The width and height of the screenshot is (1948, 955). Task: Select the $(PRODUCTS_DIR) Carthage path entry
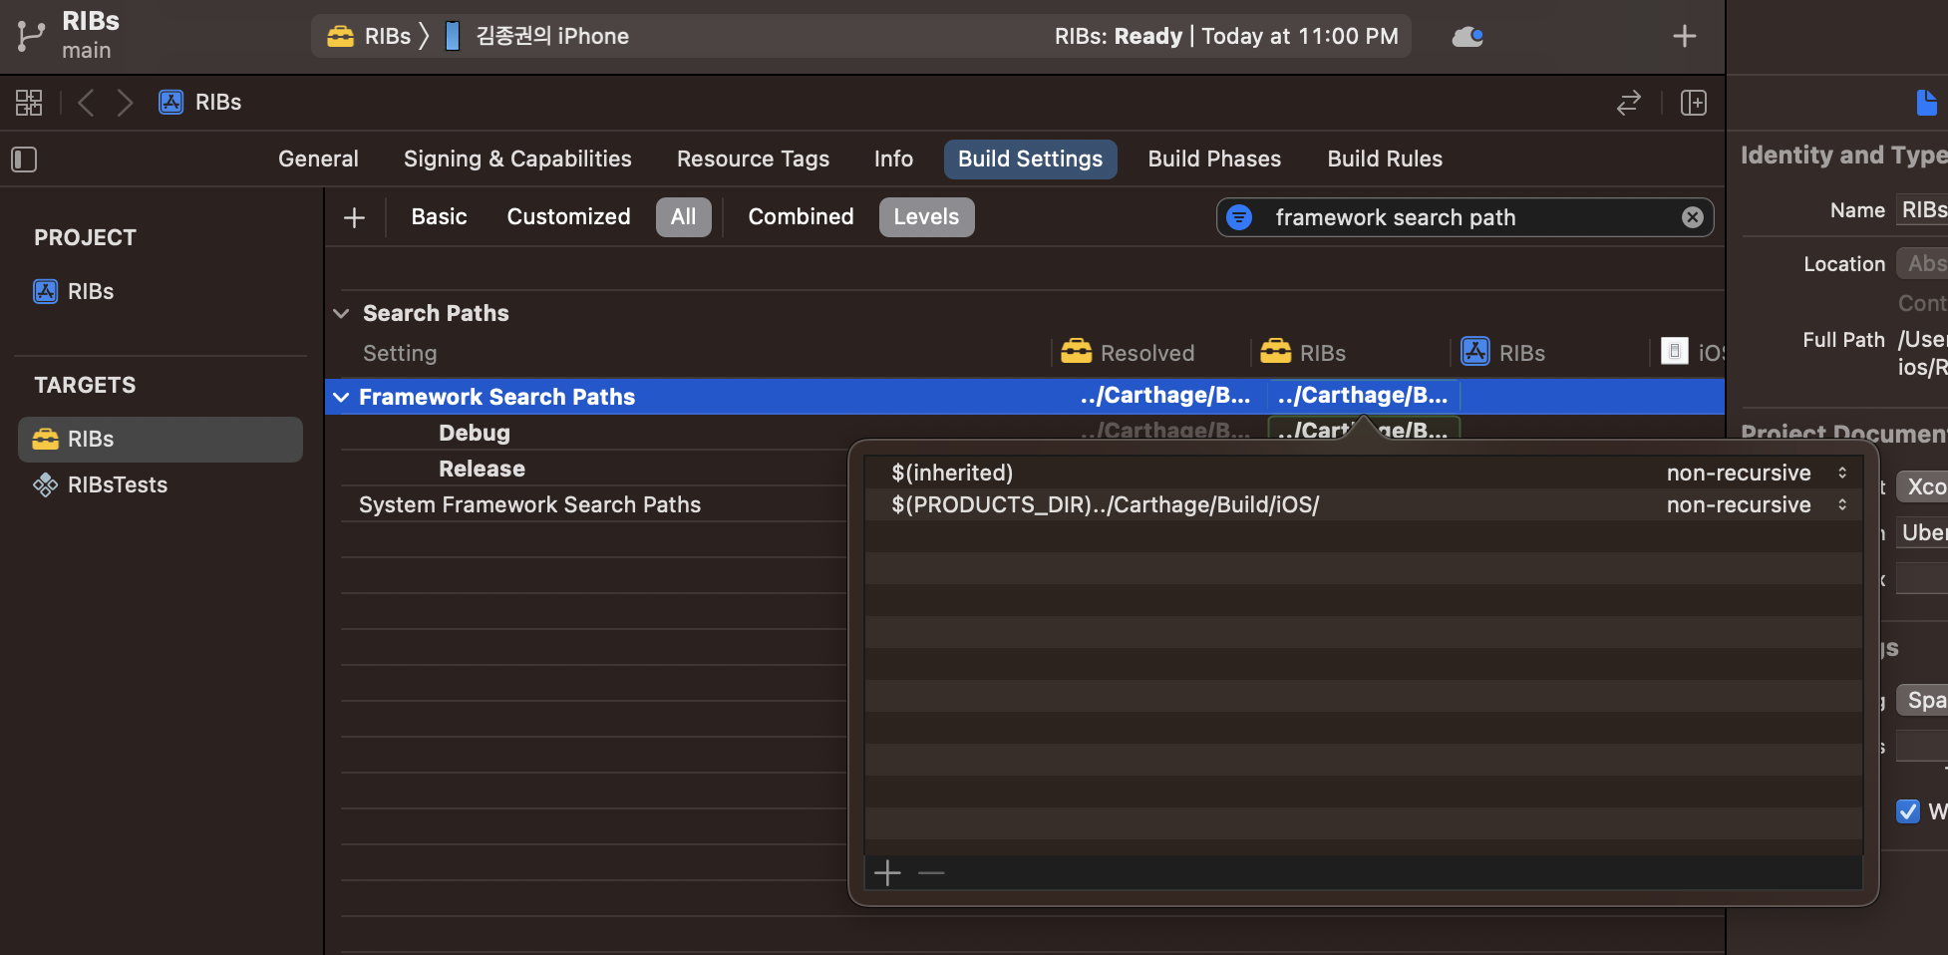point(1105,505)
